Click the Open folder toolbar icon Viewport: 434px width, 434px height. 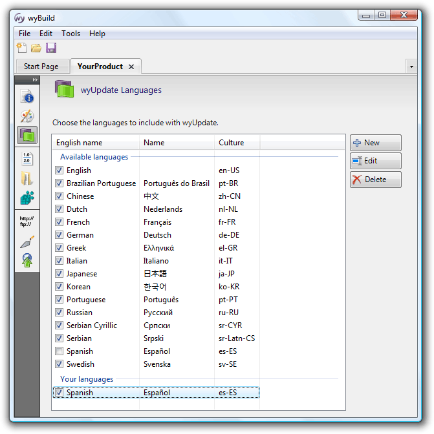(36, 48)
